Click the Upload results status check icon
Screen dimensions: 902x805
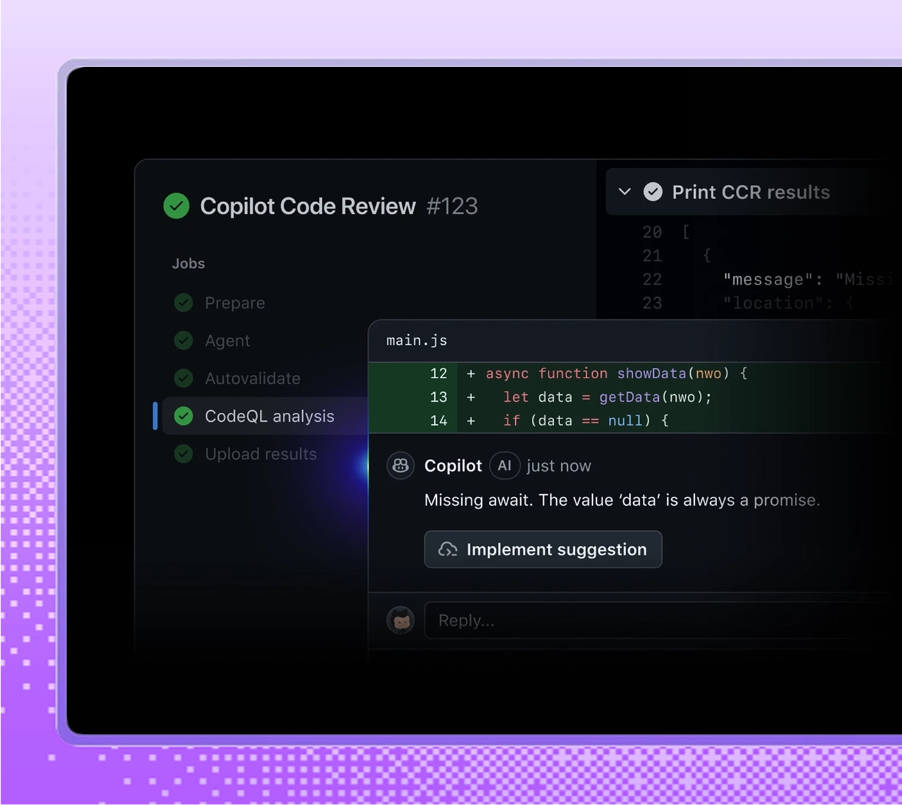click(183, 454)
